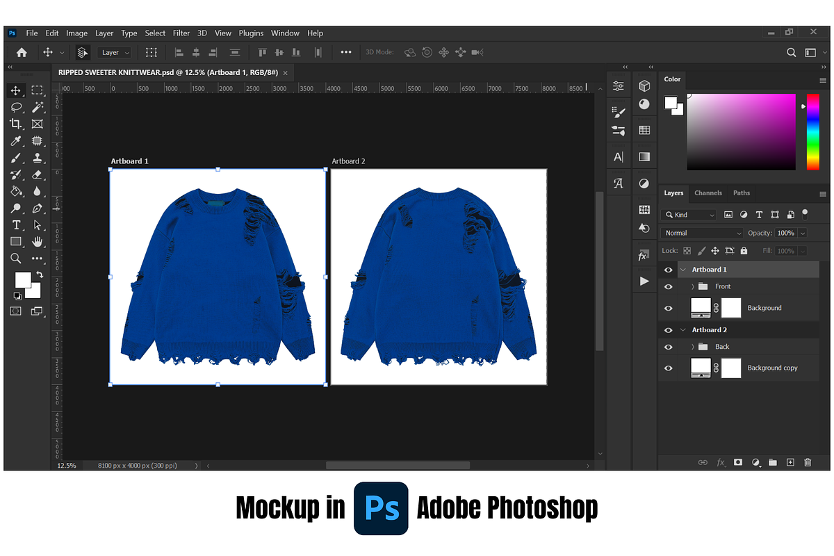Select the Lasso tool
The width and height of the screenshot is (834, 556).
click(x=16, y=107)
